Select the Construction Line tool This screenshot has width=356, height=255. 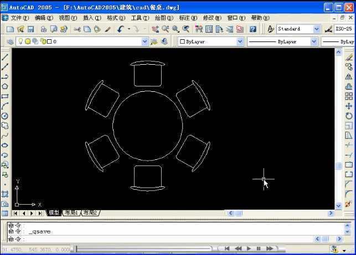coord(5,67)
